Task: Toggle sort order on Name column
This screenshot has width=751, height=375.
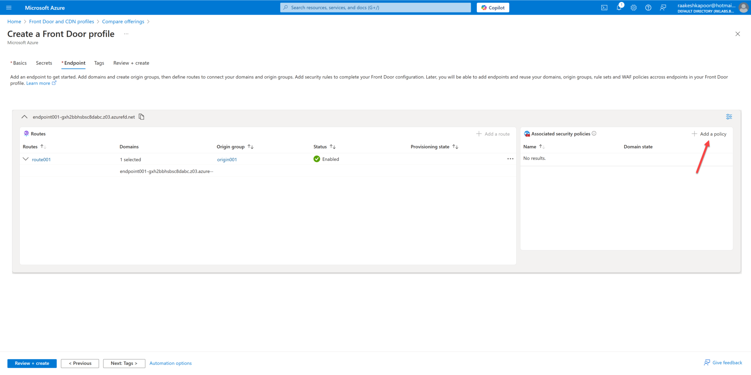Action: [542, 146]
